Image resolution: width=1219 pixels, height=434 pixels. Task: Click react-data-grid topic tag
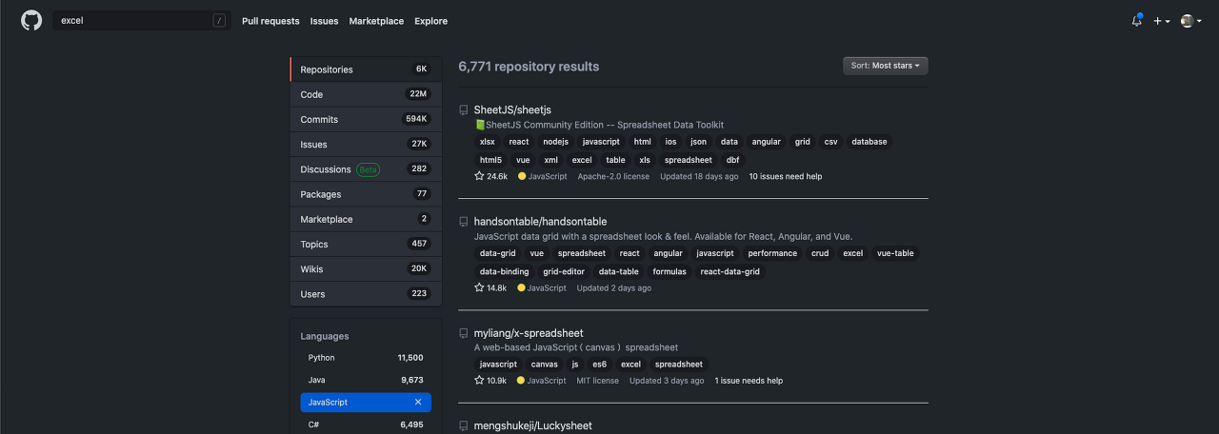point(730,271)
